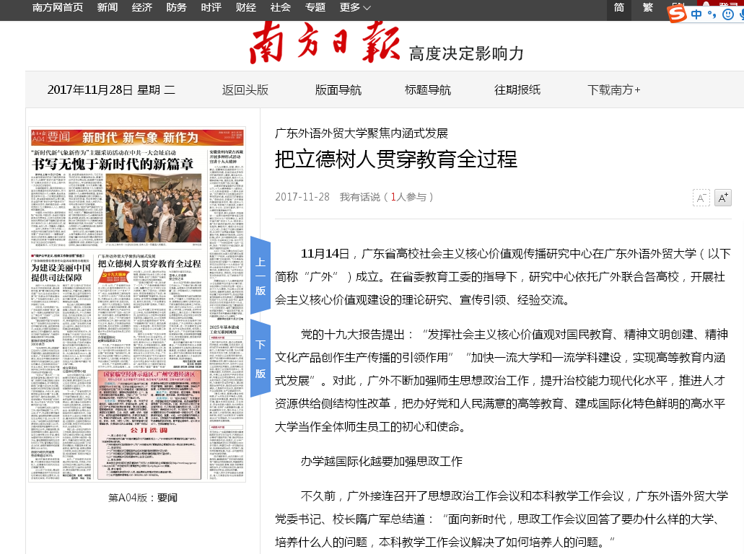Open the 经济 menu item

click(142, 8)
